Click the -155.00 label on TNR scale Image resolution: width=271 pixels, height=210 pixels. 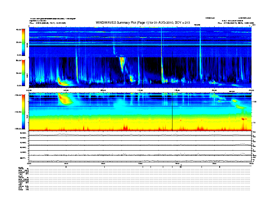pyautogui.click(x=18, y=129)
